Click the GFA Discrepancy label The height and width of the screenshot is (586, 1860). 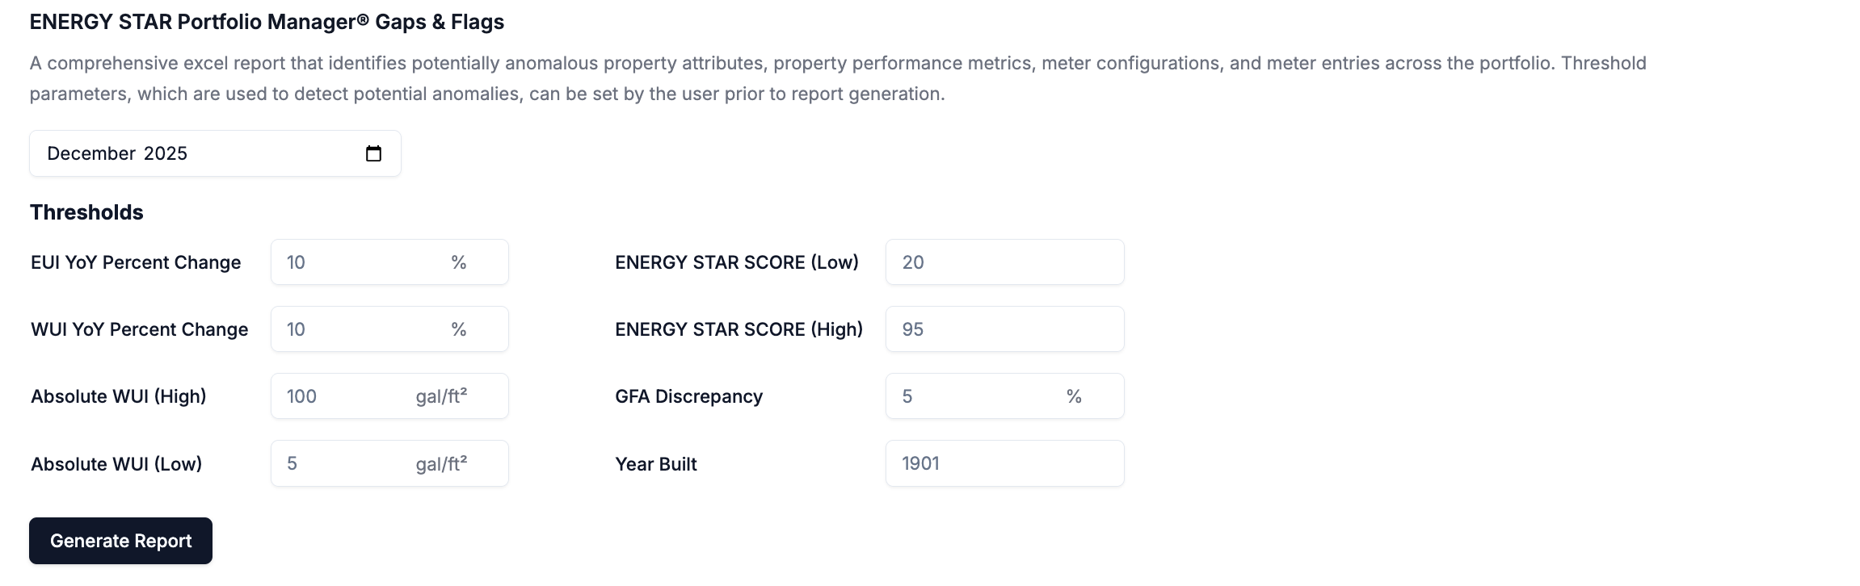coord(688,396)
